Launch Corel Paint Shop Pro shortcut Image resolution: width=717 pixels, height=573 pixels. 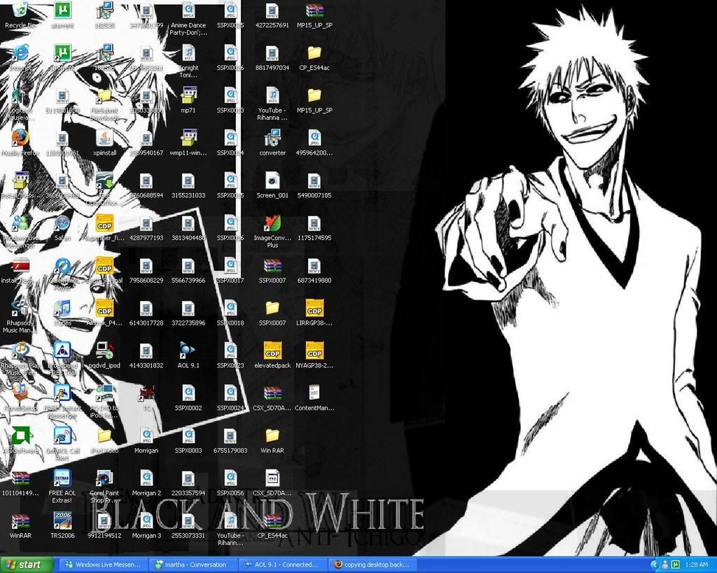point(104,486)
